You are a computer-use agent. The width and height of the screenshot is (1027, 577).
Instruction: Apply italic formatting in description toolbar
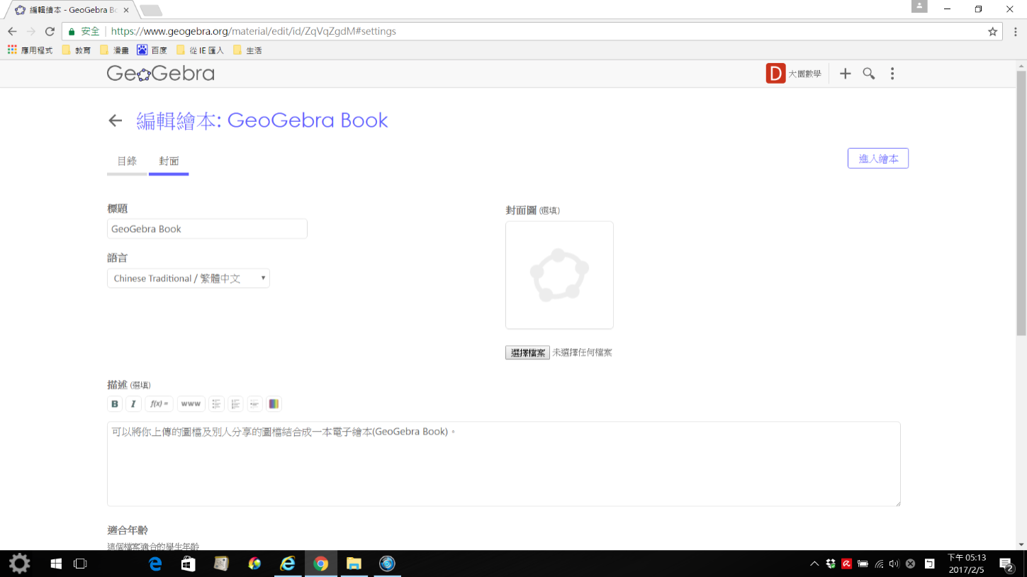pos(133,404)
